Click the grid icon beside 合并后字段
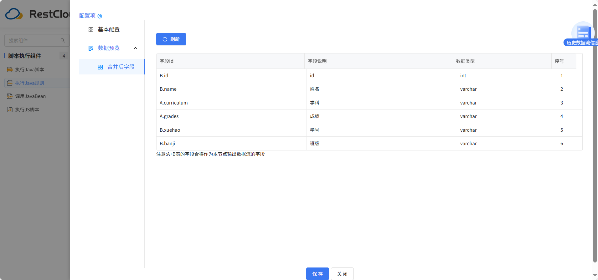 click(x=100, y=67)
